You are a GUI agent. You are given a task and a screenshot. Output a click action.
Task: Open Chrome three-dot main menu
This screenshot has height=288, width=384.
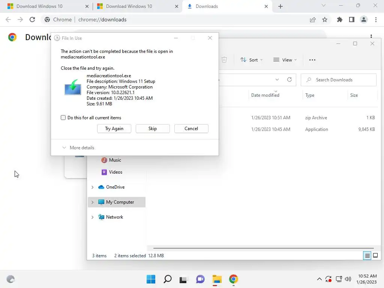pyautogui.click(x=376, y=19)
